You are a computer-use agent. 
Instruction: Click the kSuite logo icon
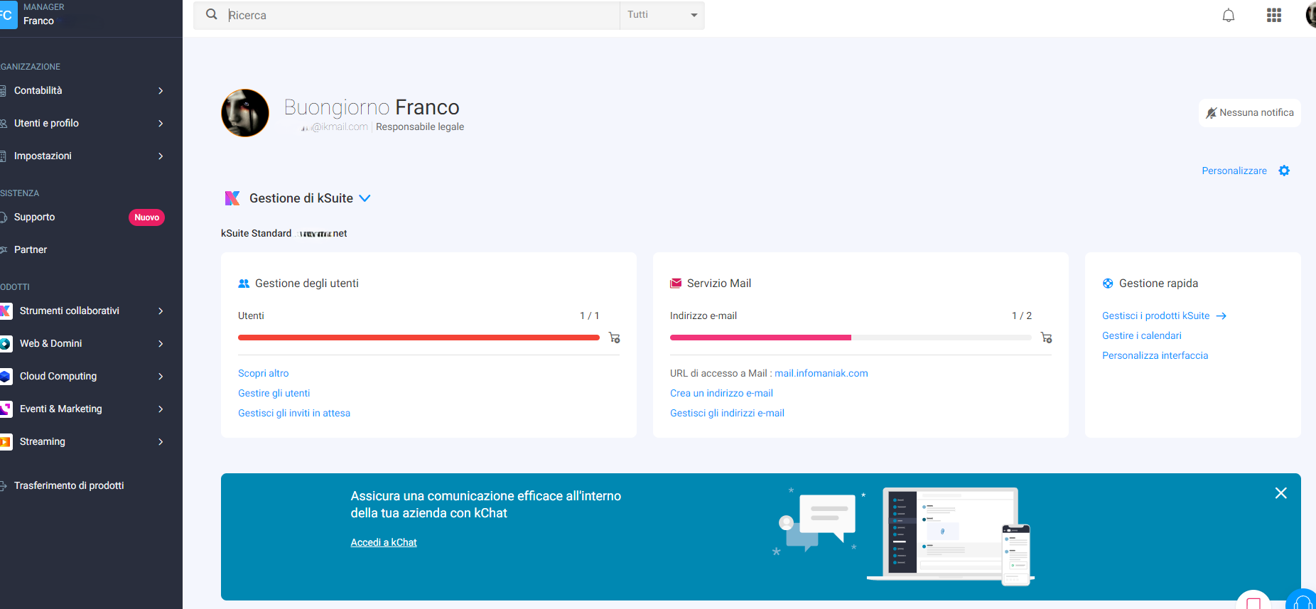[x=232, y=198]
